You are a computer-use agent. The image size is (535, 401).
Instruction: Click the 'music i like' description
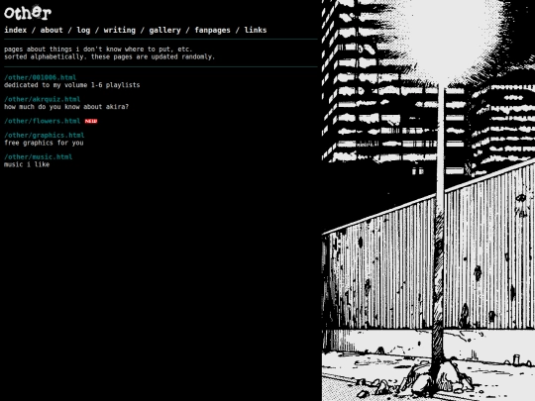click(x=27, y=164)
